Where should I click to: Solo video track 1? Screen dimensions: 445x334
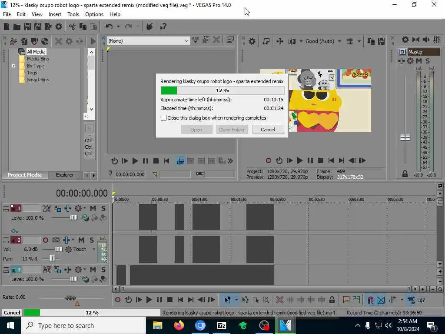point(103,208)
